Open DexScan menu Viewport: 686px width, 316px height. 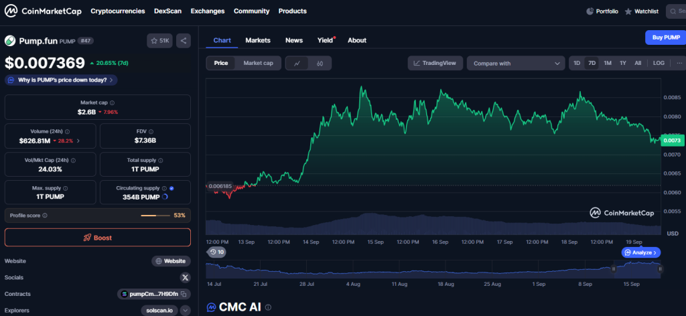(x=167, y=11)
